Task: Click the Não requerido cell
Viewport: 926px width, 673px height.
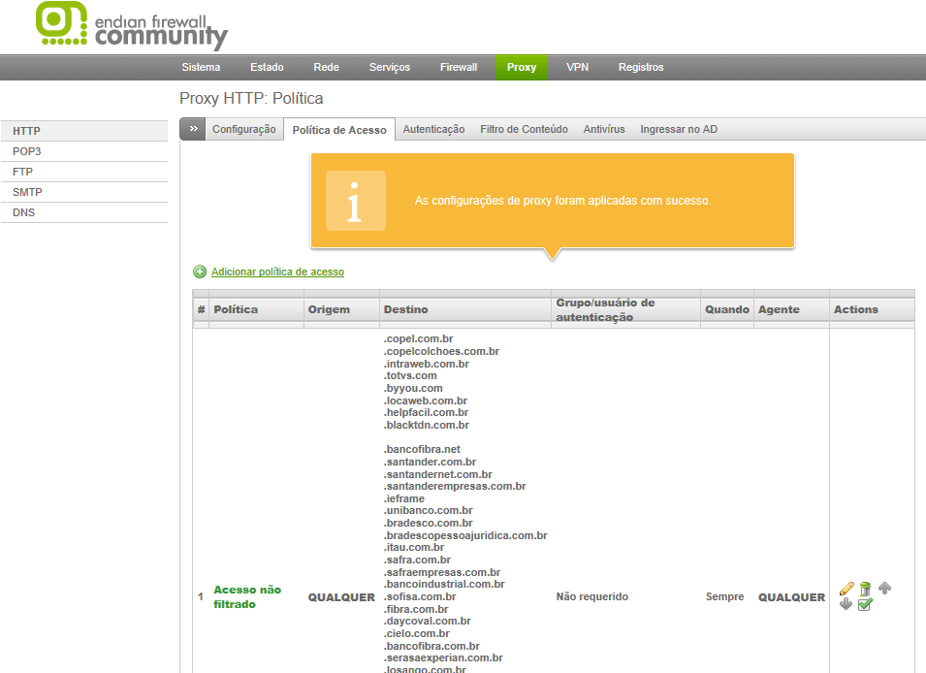Action: (x=591, y=596)
